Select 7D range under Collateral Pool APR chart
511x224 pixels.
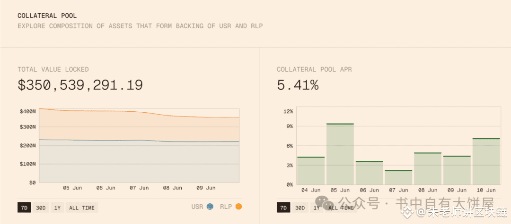283,207
